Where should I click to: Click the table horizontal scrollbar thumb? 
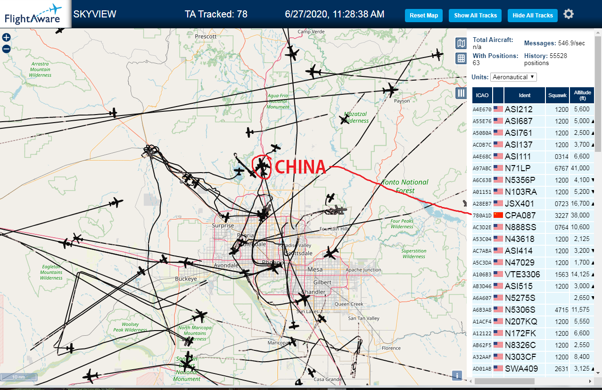tap(505, 381)
